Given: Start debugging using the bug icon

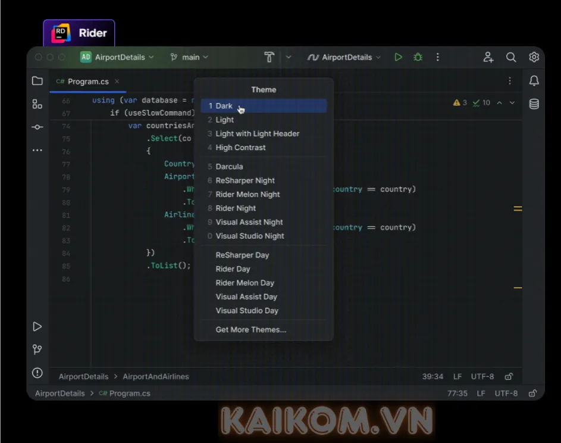Looking at the screenshot, I should pyautogui.click(x=417, y=57).
